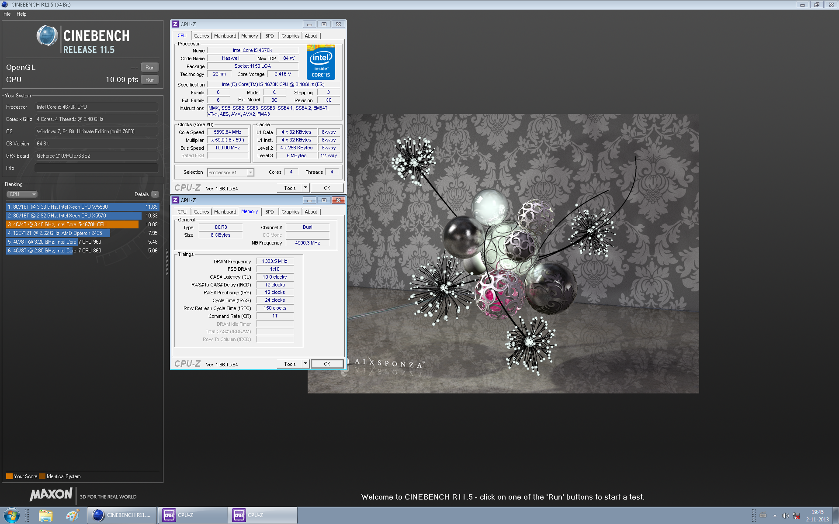Screen dimensions: 839x524
Task: Select Core i7 CPU 860 ranking entry
Action: click(83, 251)
